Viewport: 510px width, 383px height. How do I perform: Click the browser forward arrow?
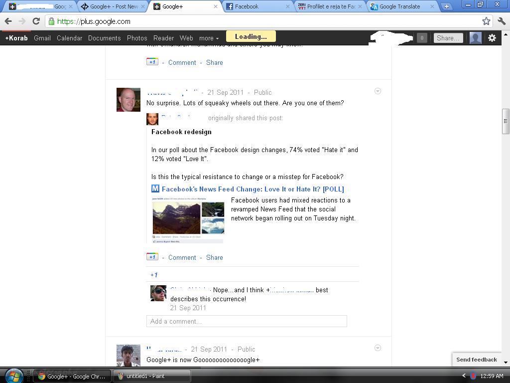click(x=22, y=21)
